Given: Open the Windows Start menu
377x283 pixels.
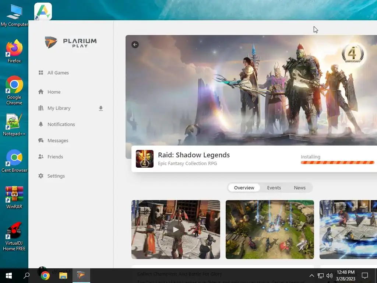Looking at the screenshot, I should (x=9, y=276).
